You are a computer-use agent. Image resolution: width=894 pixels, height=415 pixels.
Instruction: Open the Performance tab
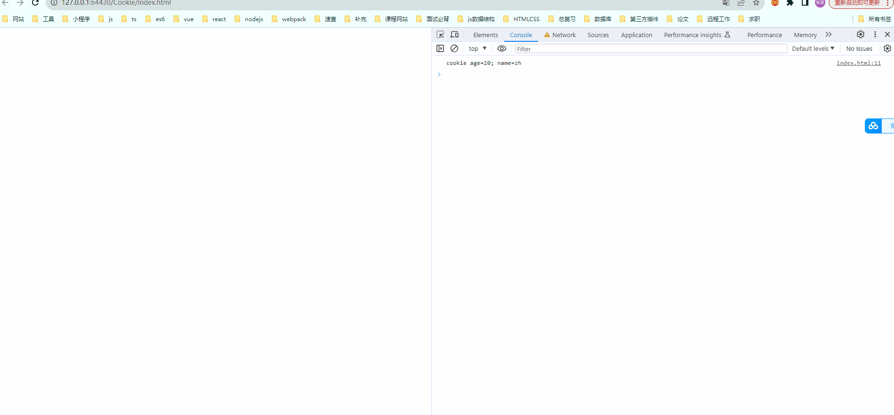point(765,35)
